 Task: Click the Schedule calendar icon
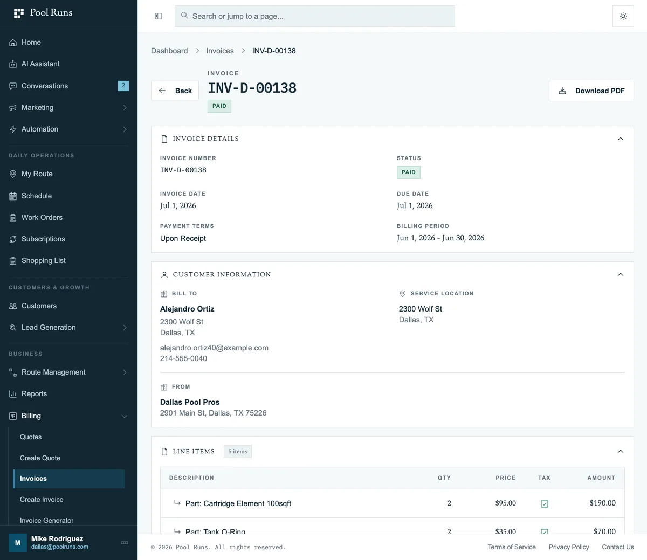(13, 196)
